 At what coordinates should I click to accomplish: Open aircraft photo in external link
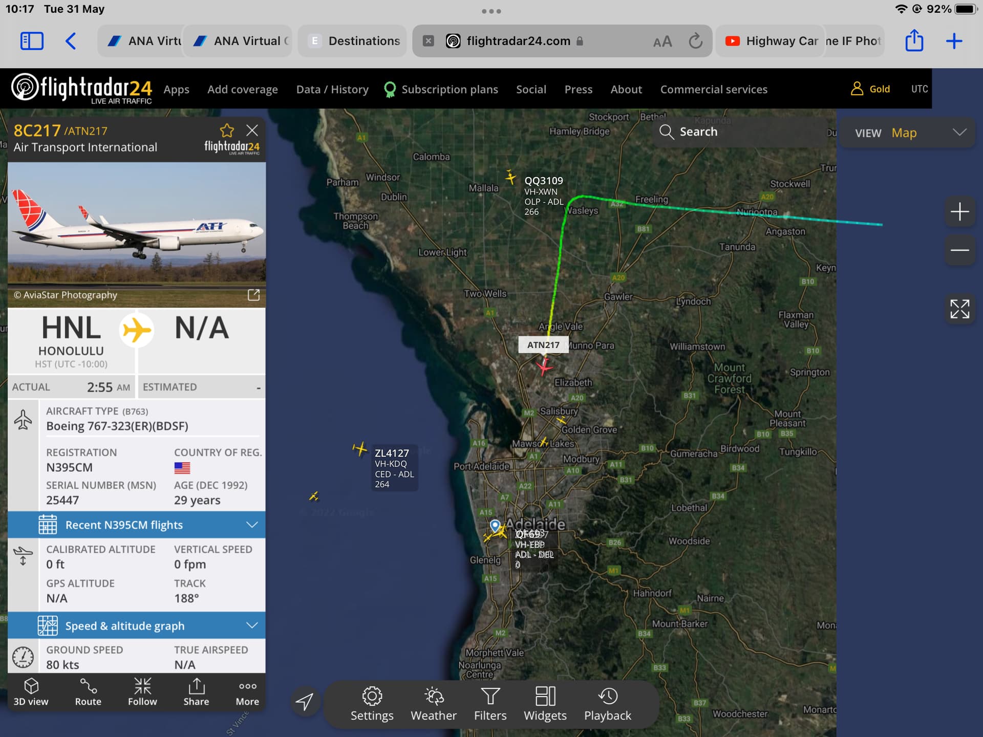click(253, 295)
